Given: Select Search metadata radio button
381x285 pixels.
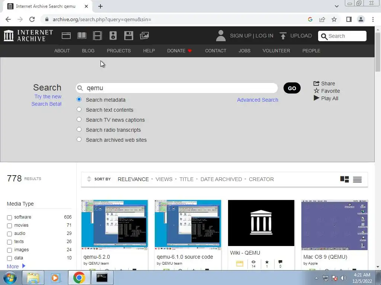Looking at the screenshot, I should click(79, 99).
